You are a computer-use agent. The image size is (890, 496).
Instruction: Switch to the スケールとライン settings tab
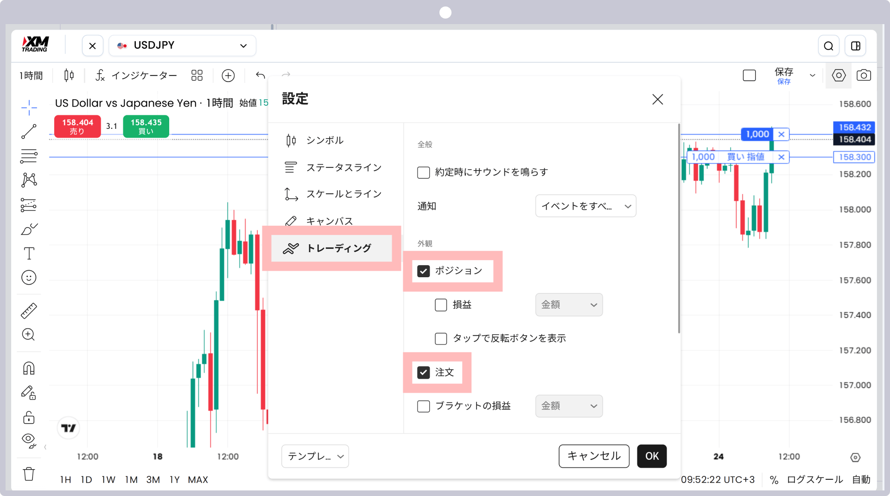click(x=333, y=194)
